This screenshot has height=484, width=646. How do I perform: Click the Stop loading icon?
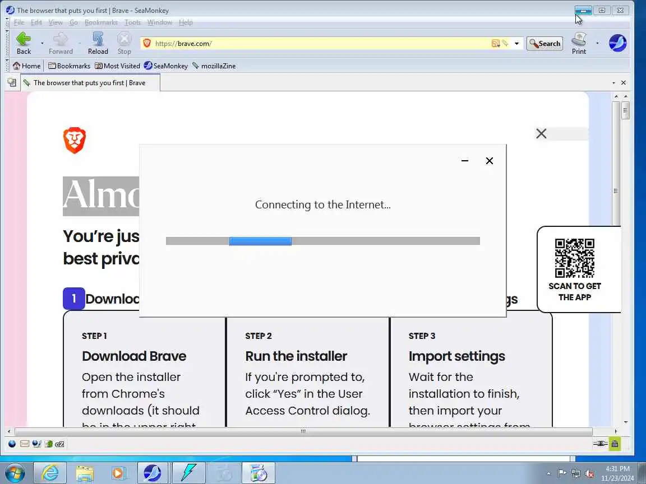click(124, 39)
